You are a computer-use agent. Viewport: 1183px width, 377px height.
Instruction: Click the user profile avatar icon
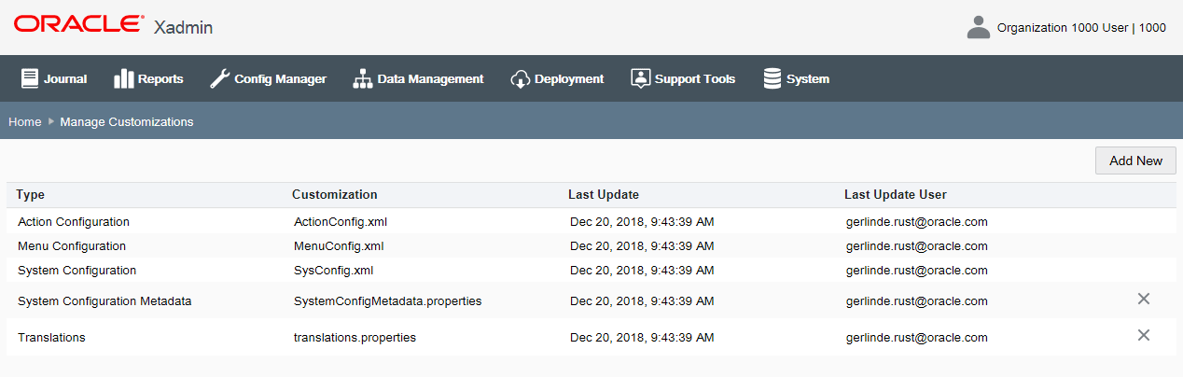[978, 27]
